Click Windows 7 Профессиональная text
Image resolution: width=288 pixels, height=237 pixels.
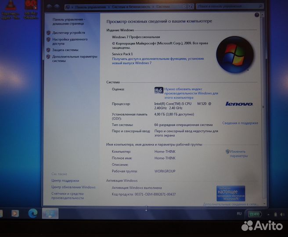pyautogui.click(x=136, y=37)
